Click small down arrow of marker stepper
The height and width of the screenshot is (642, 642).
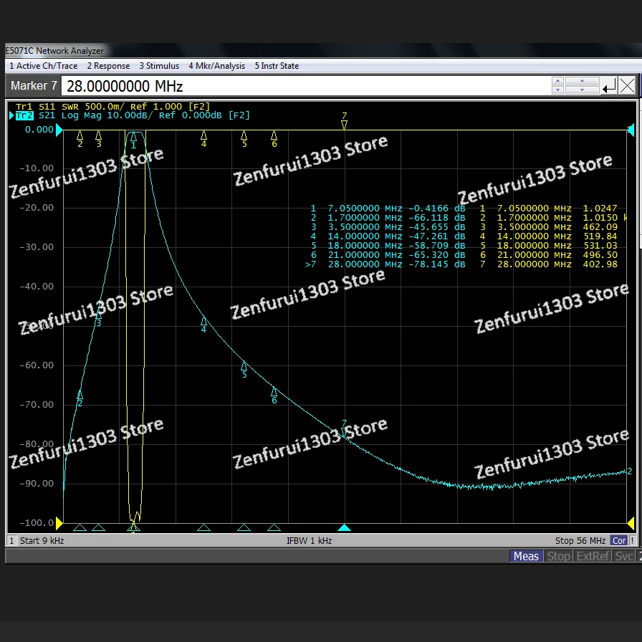tap(557, 91)
